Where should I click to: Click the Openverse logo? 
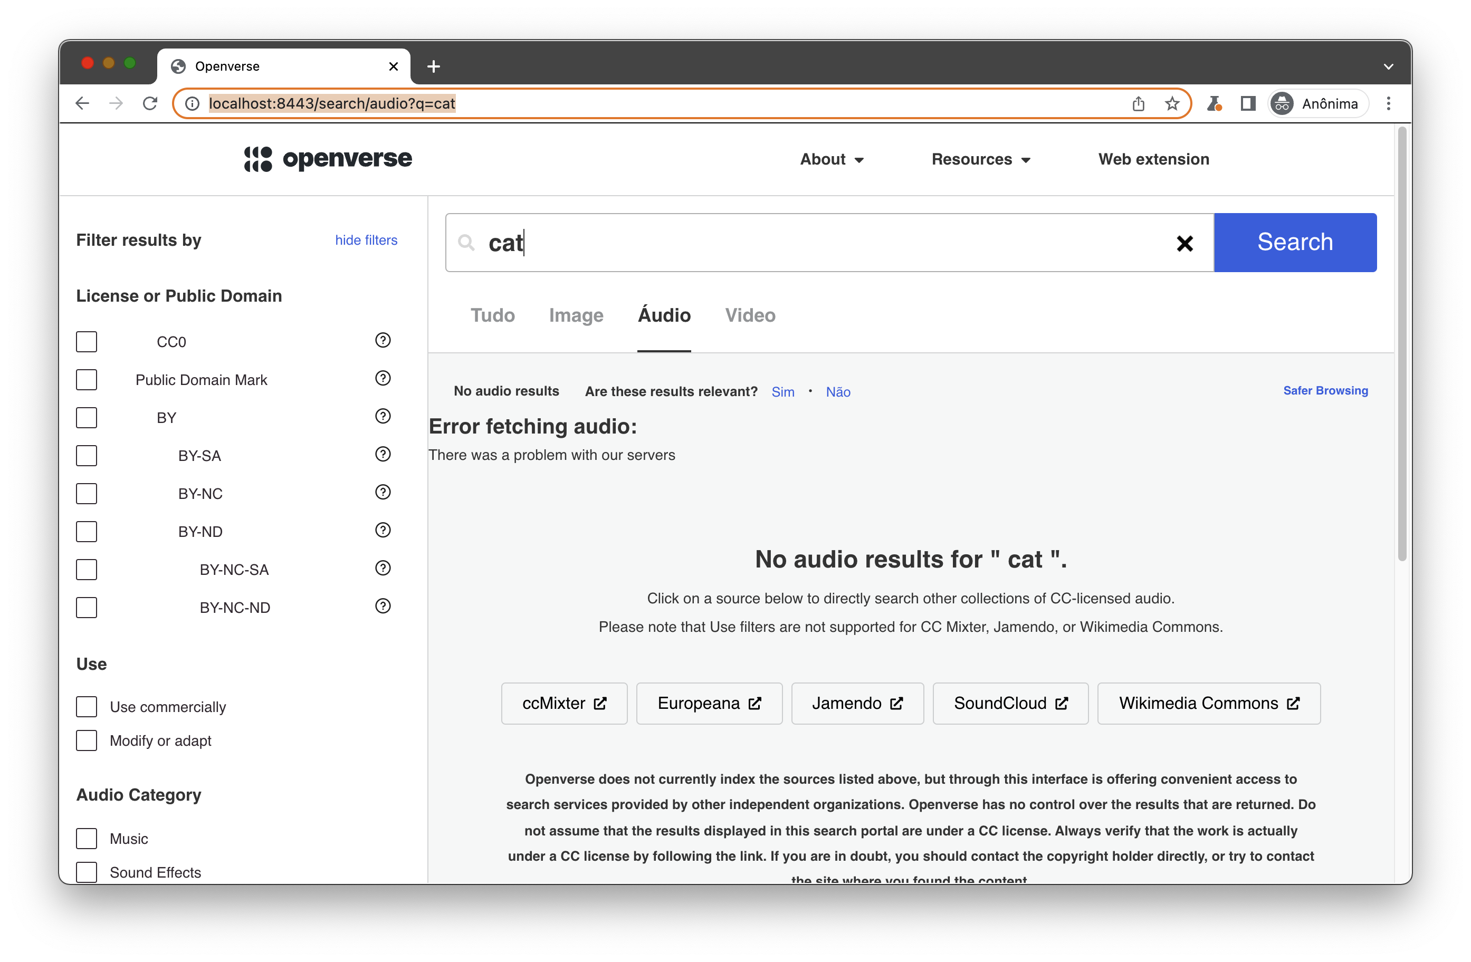pos(328,159)
